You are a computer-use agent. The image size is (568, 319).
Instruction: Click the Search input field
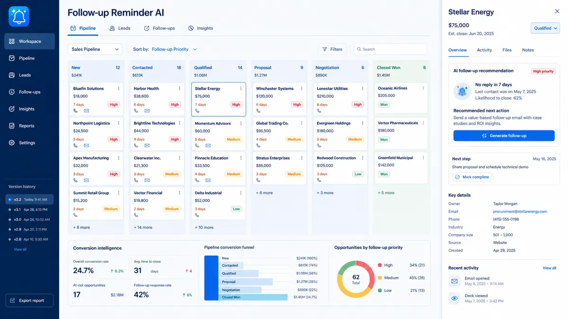[390, 49]
